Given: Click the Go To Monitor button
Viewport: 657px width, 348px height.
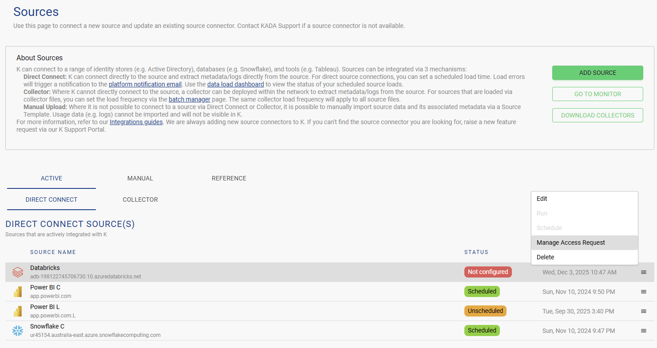Looking at the screenshot, I should (x=598, y=94).
